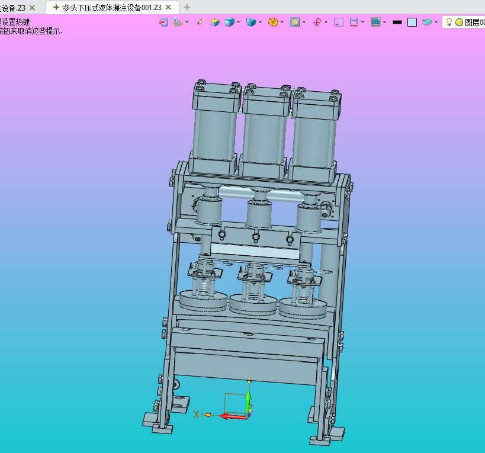Click the view orientation cube icon

(251, 22)
